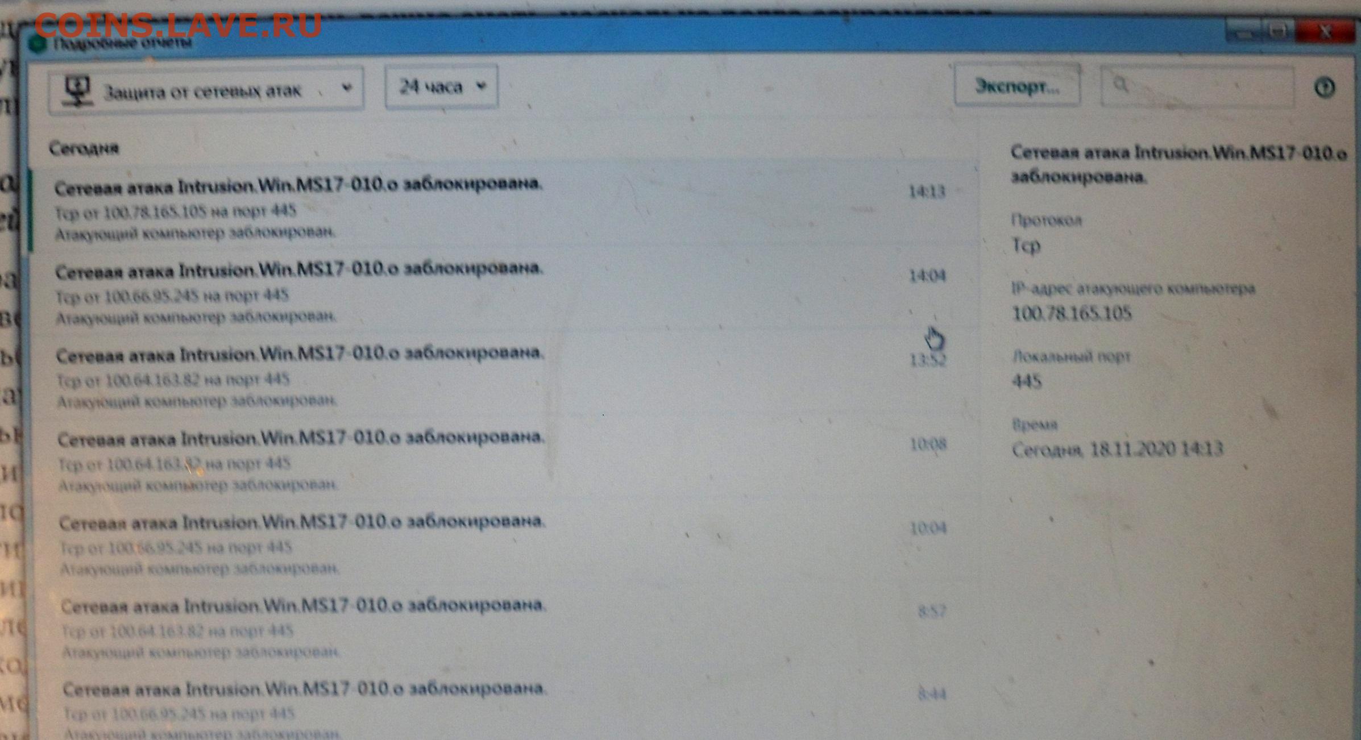Maximize the Подробные отчеты window
Viewport: 1361px width, 740px height.
coord(1277,31)
